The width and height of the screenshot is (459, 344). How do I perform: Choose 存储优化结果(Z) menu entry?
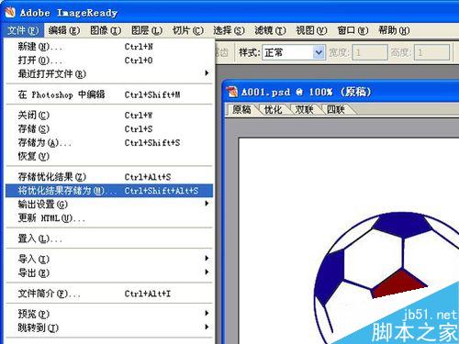click(109, 177)
